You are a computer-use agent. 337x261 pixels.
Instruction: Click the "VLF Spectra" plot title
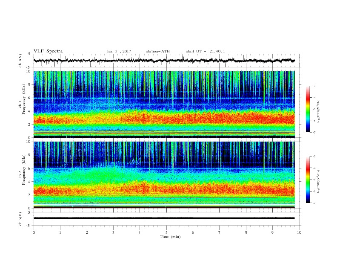[48, 51]
